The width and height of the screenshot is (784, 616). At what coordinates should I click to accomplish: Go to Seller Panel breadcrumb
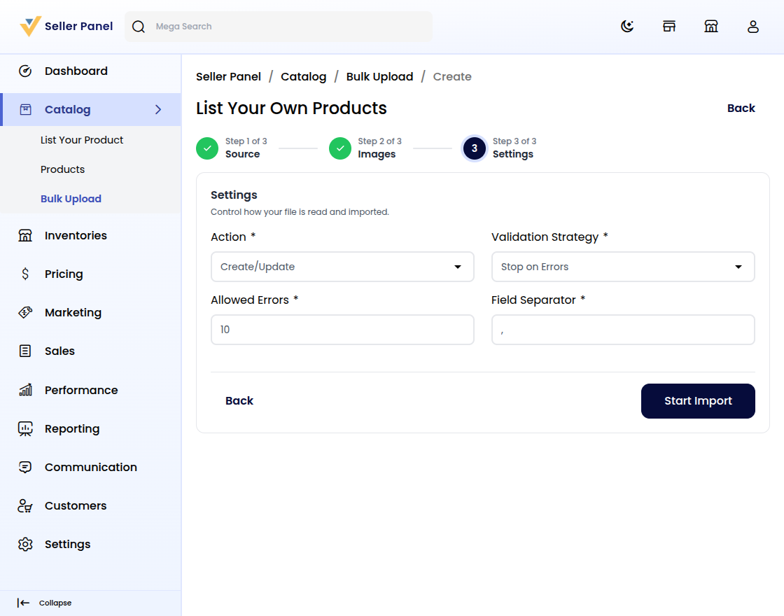click(x=228, y=76)
